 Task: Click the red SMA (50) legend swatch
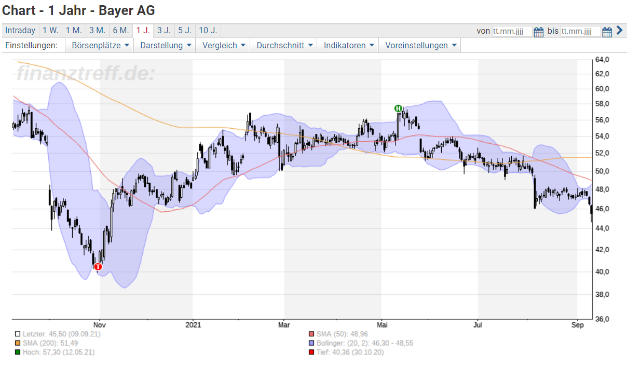[311, 334]
